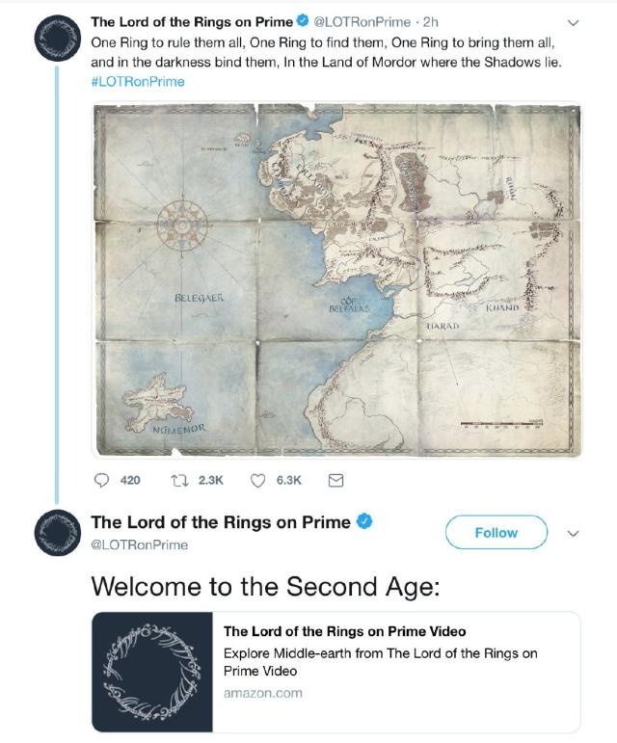
Task: Click @LOTRonPrime handle under lower account name
Action: pos(139,545)
